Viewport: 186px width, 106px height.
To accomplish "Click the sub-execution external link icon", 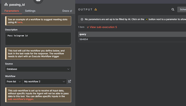I will click(x=88, y=27).
